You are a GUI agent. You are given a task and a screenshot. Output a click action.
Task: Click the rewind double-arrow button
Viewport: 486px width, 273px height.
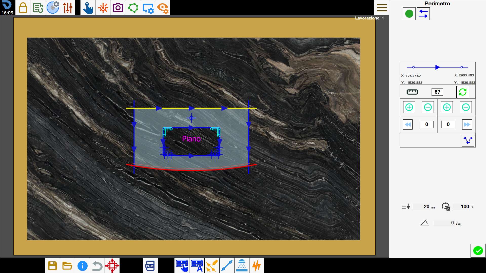coord(408,124)
